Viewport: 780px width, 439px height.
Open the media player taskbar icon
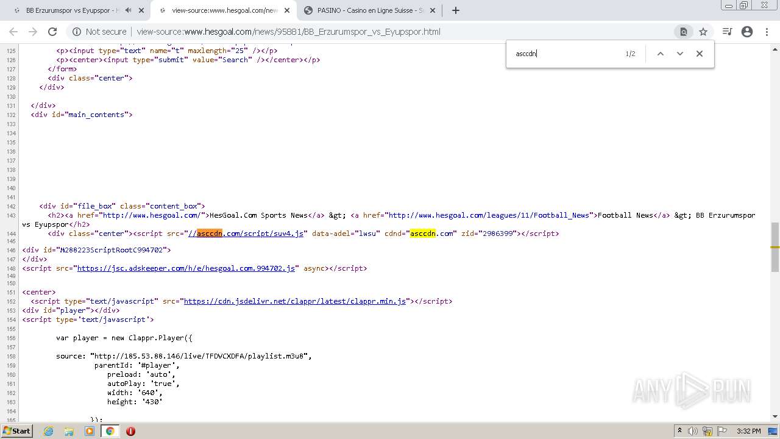click(90, 431)
